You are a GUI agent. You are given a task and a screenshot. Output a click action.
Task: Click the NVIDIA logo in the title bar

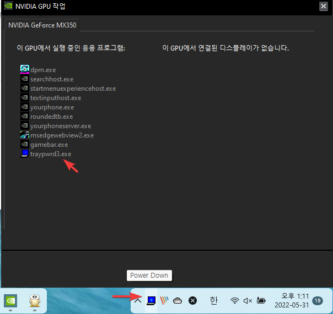(x=8, y=5)
